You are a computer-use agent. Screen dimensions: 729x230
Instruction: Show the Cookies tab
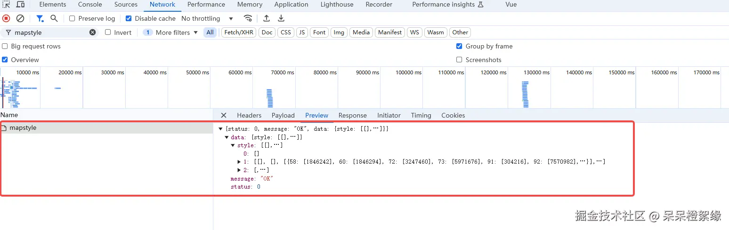click(x=453, y=115)
